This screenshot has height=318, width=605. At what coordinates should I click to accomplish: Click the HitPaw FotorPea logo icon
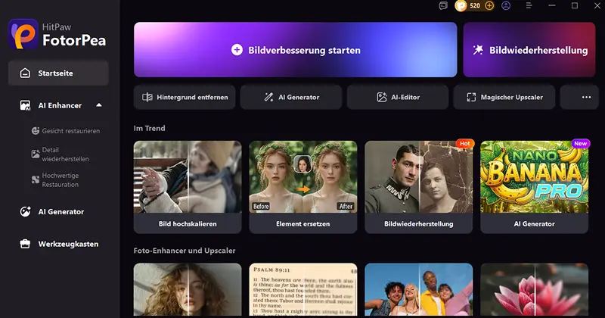23,34
